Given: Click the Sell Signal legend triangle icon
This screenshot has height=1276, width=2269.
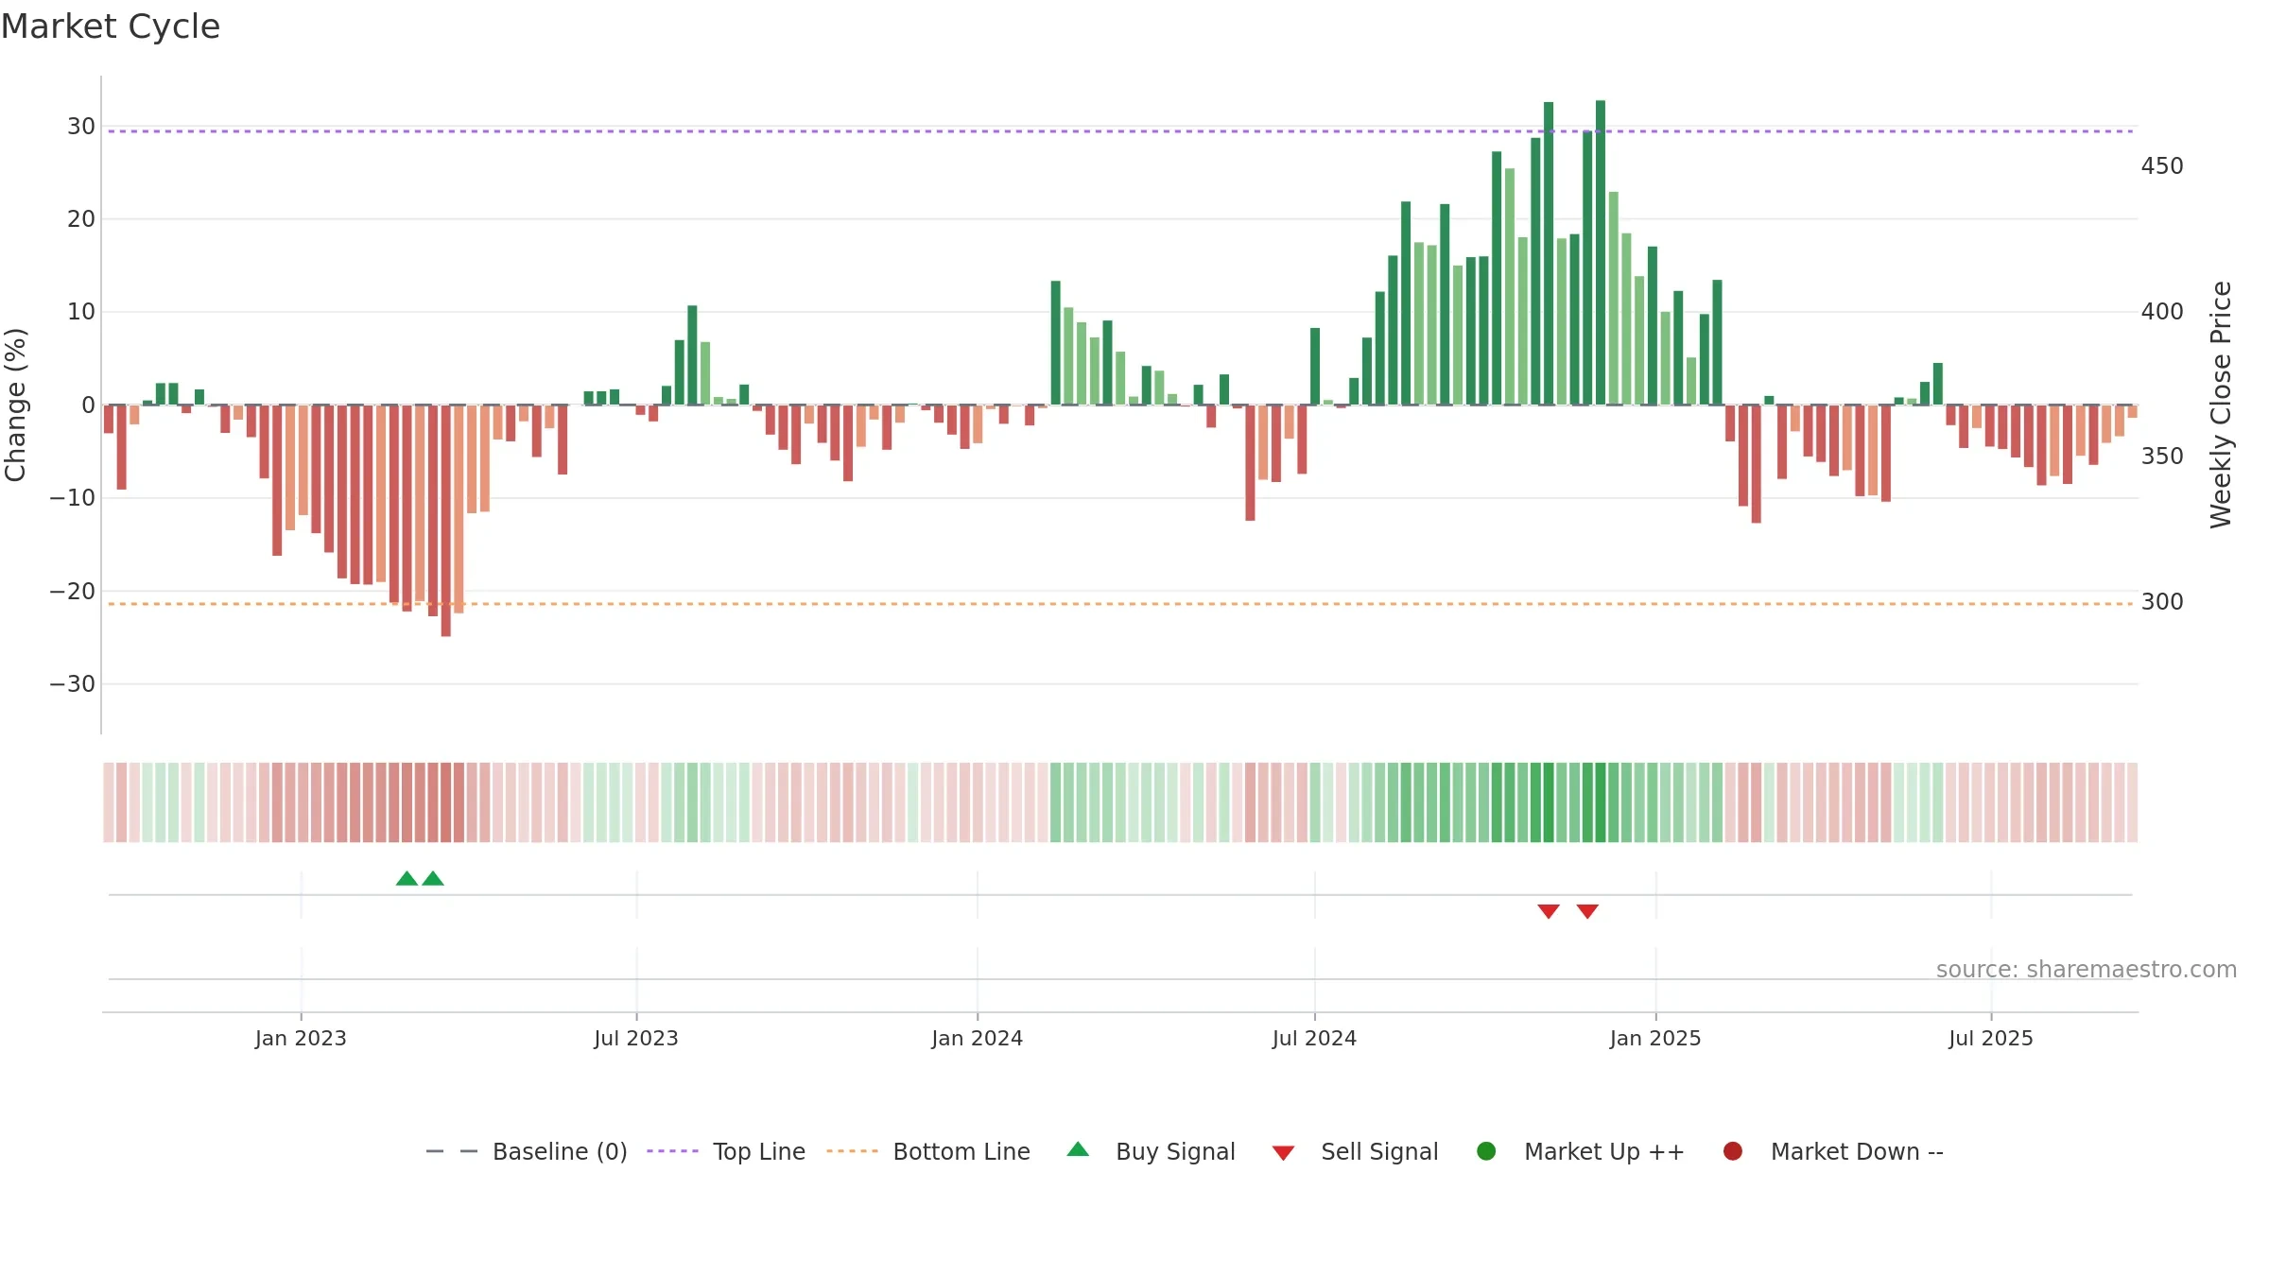Looking at the screenshot, I should point(1283,1153).
